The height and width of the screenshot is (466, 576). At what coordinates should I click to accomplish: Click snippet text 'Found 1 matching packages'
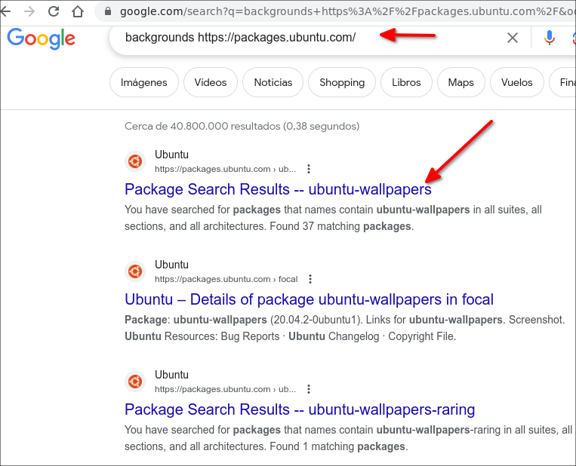point(339,446)
